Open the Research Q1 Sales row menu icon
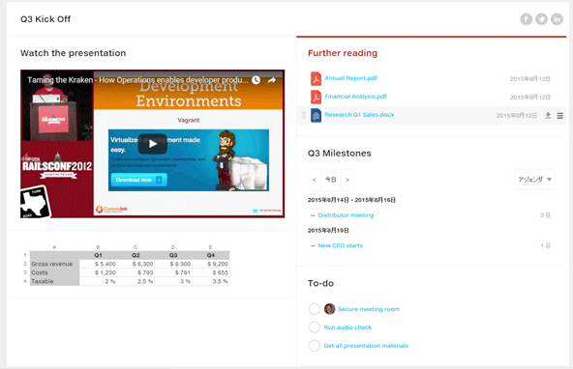This screenshot has width=573, height=369. tap(559, 115)
